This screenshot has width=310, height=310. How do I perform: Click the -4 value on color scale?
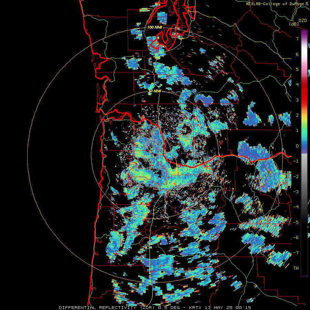click(296, 207)
